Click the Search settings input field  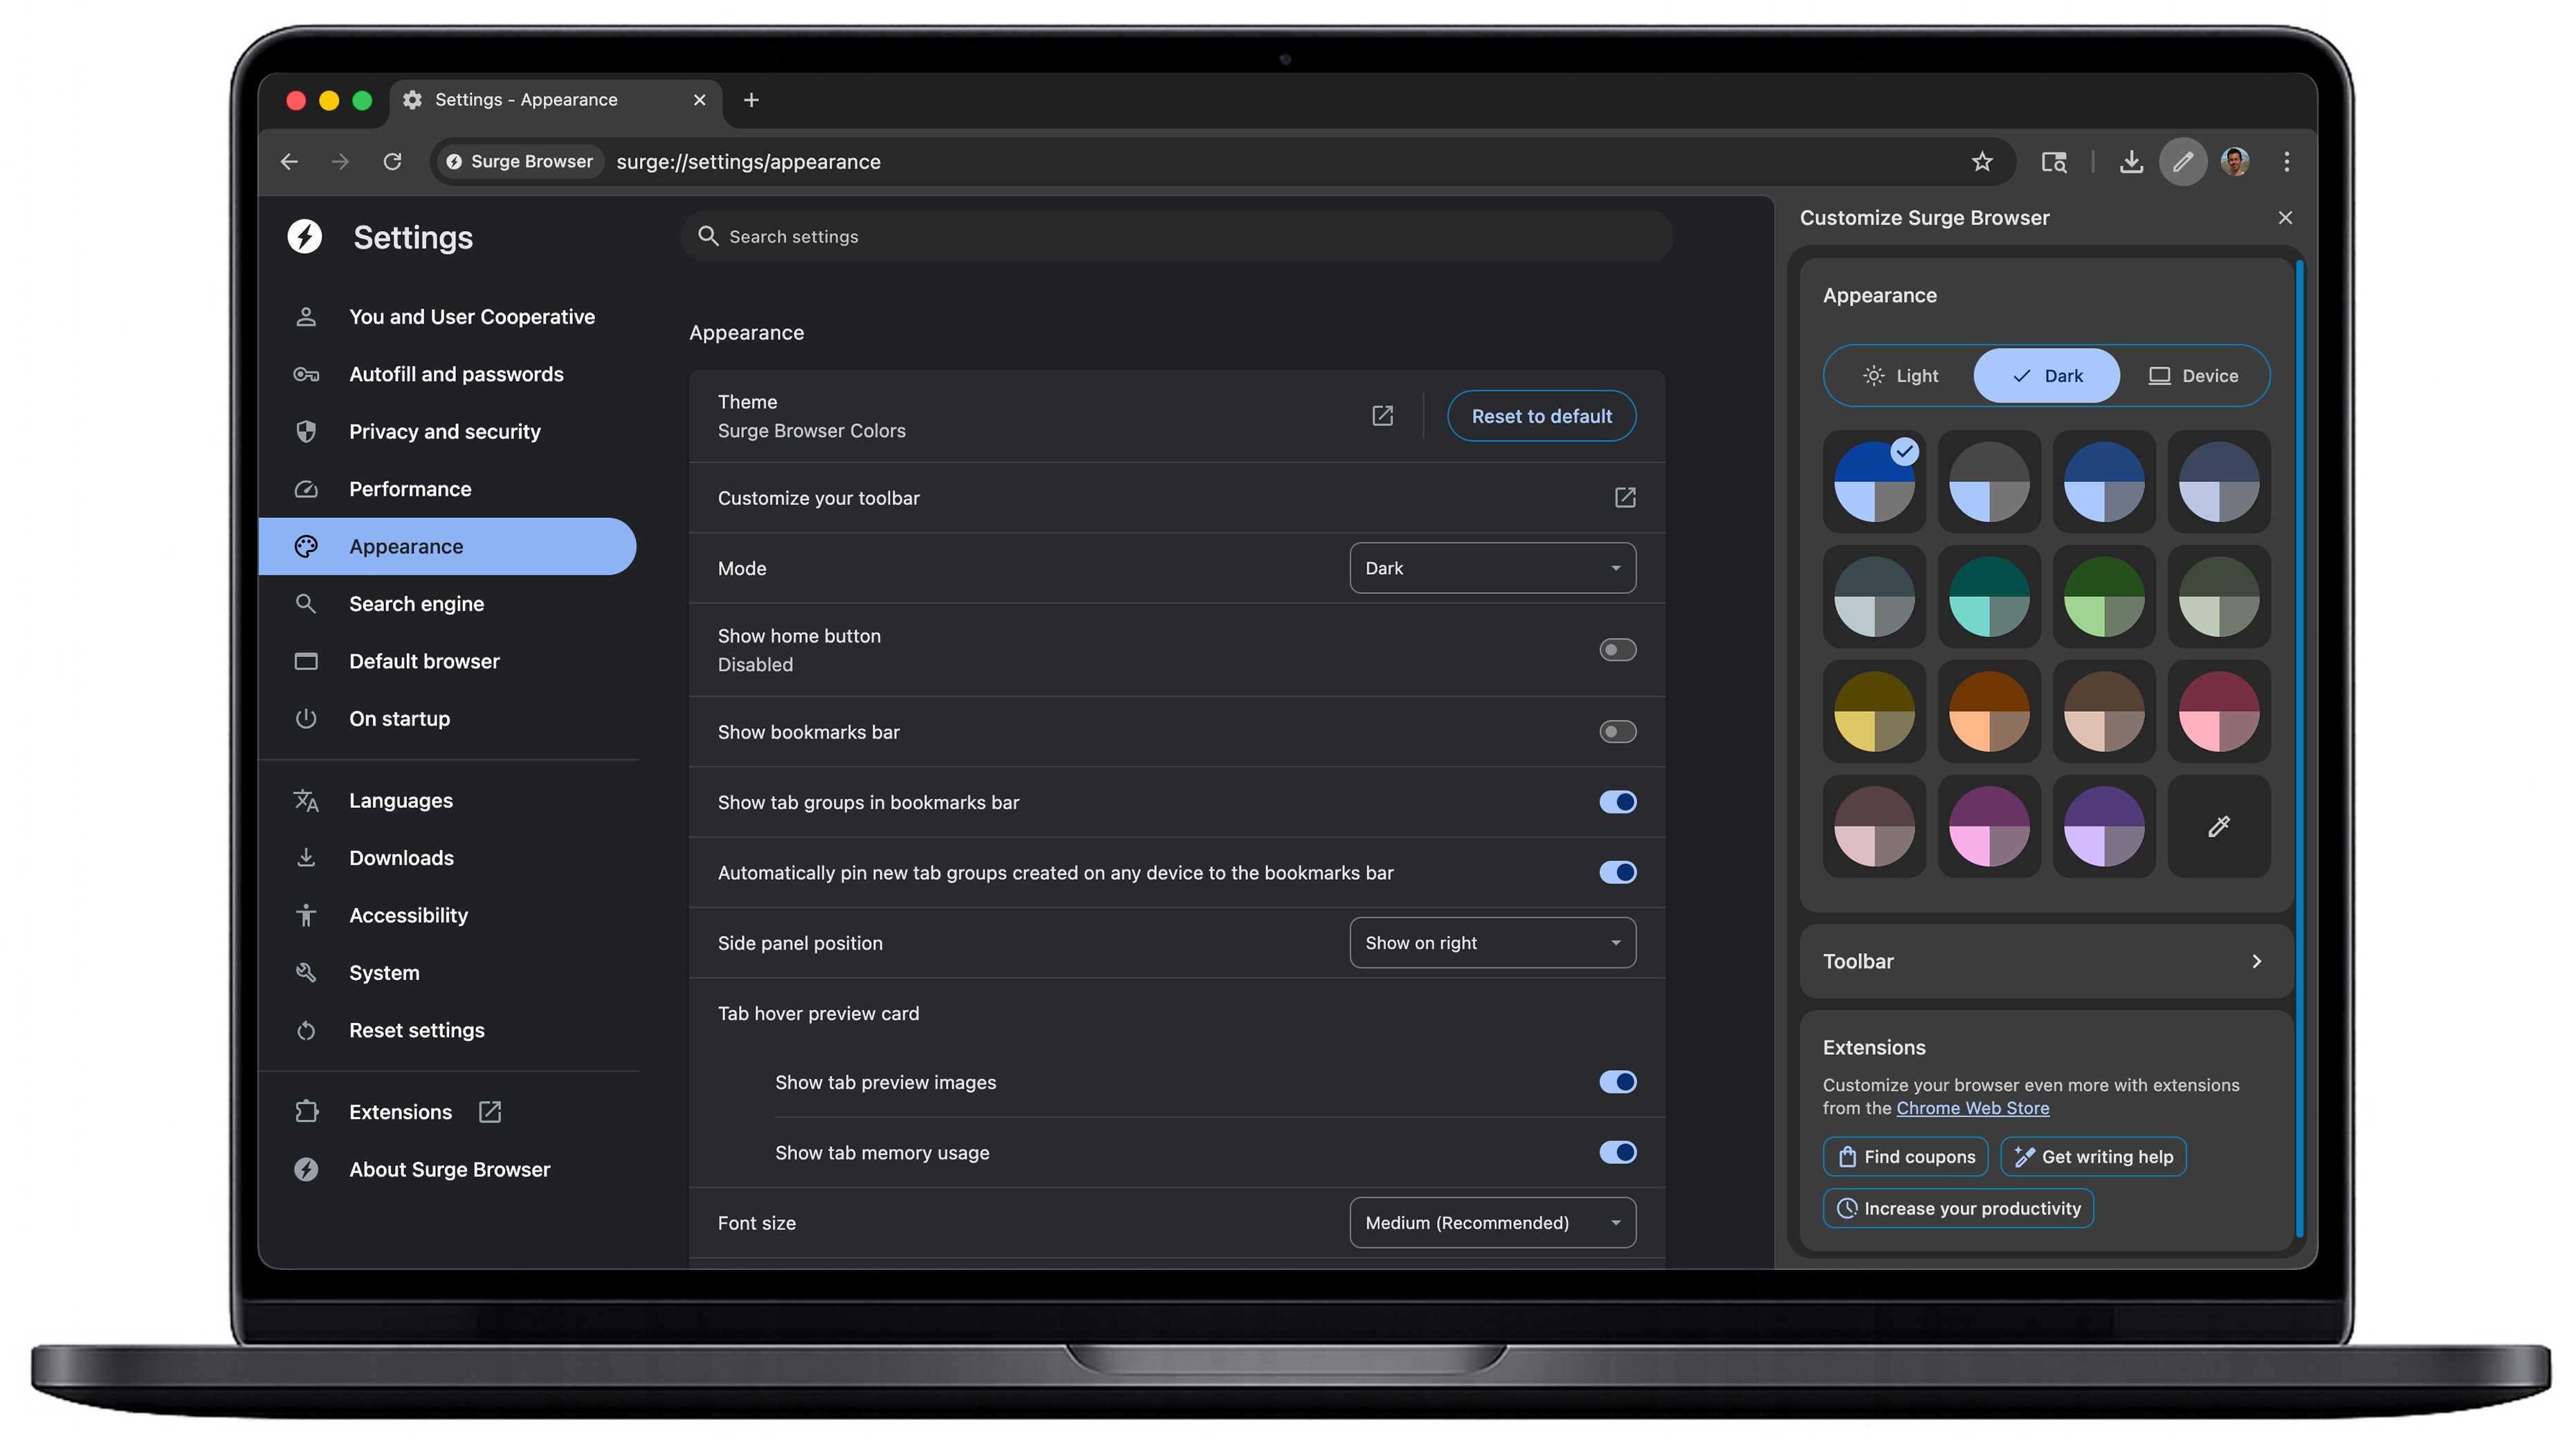pyautogui.click(x=1177, y=236)
